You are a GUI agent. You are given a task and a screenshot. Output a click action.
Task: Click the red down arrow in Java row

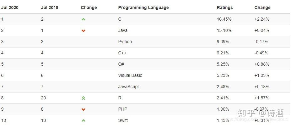coord(84,31)
